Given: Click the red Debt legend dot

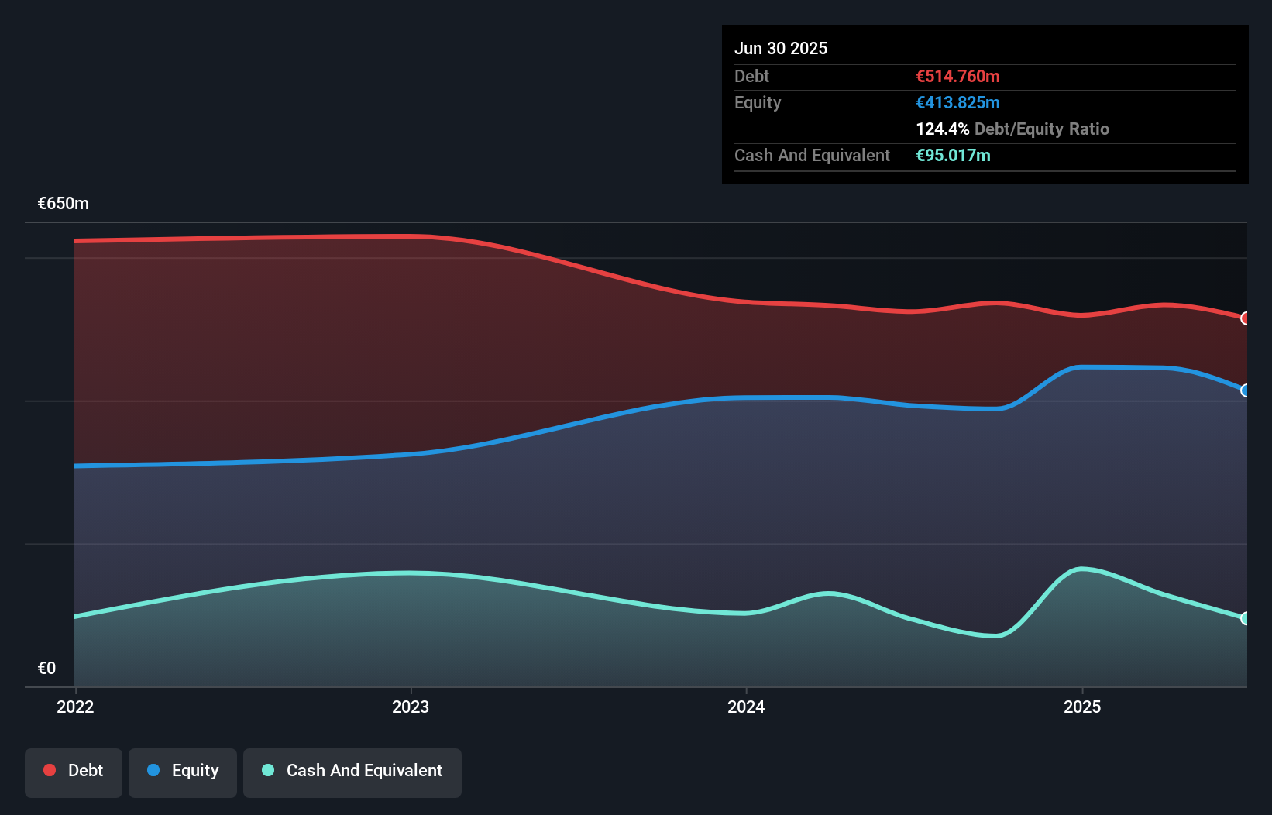Looking at the screenshot, I should coord(49,770).
